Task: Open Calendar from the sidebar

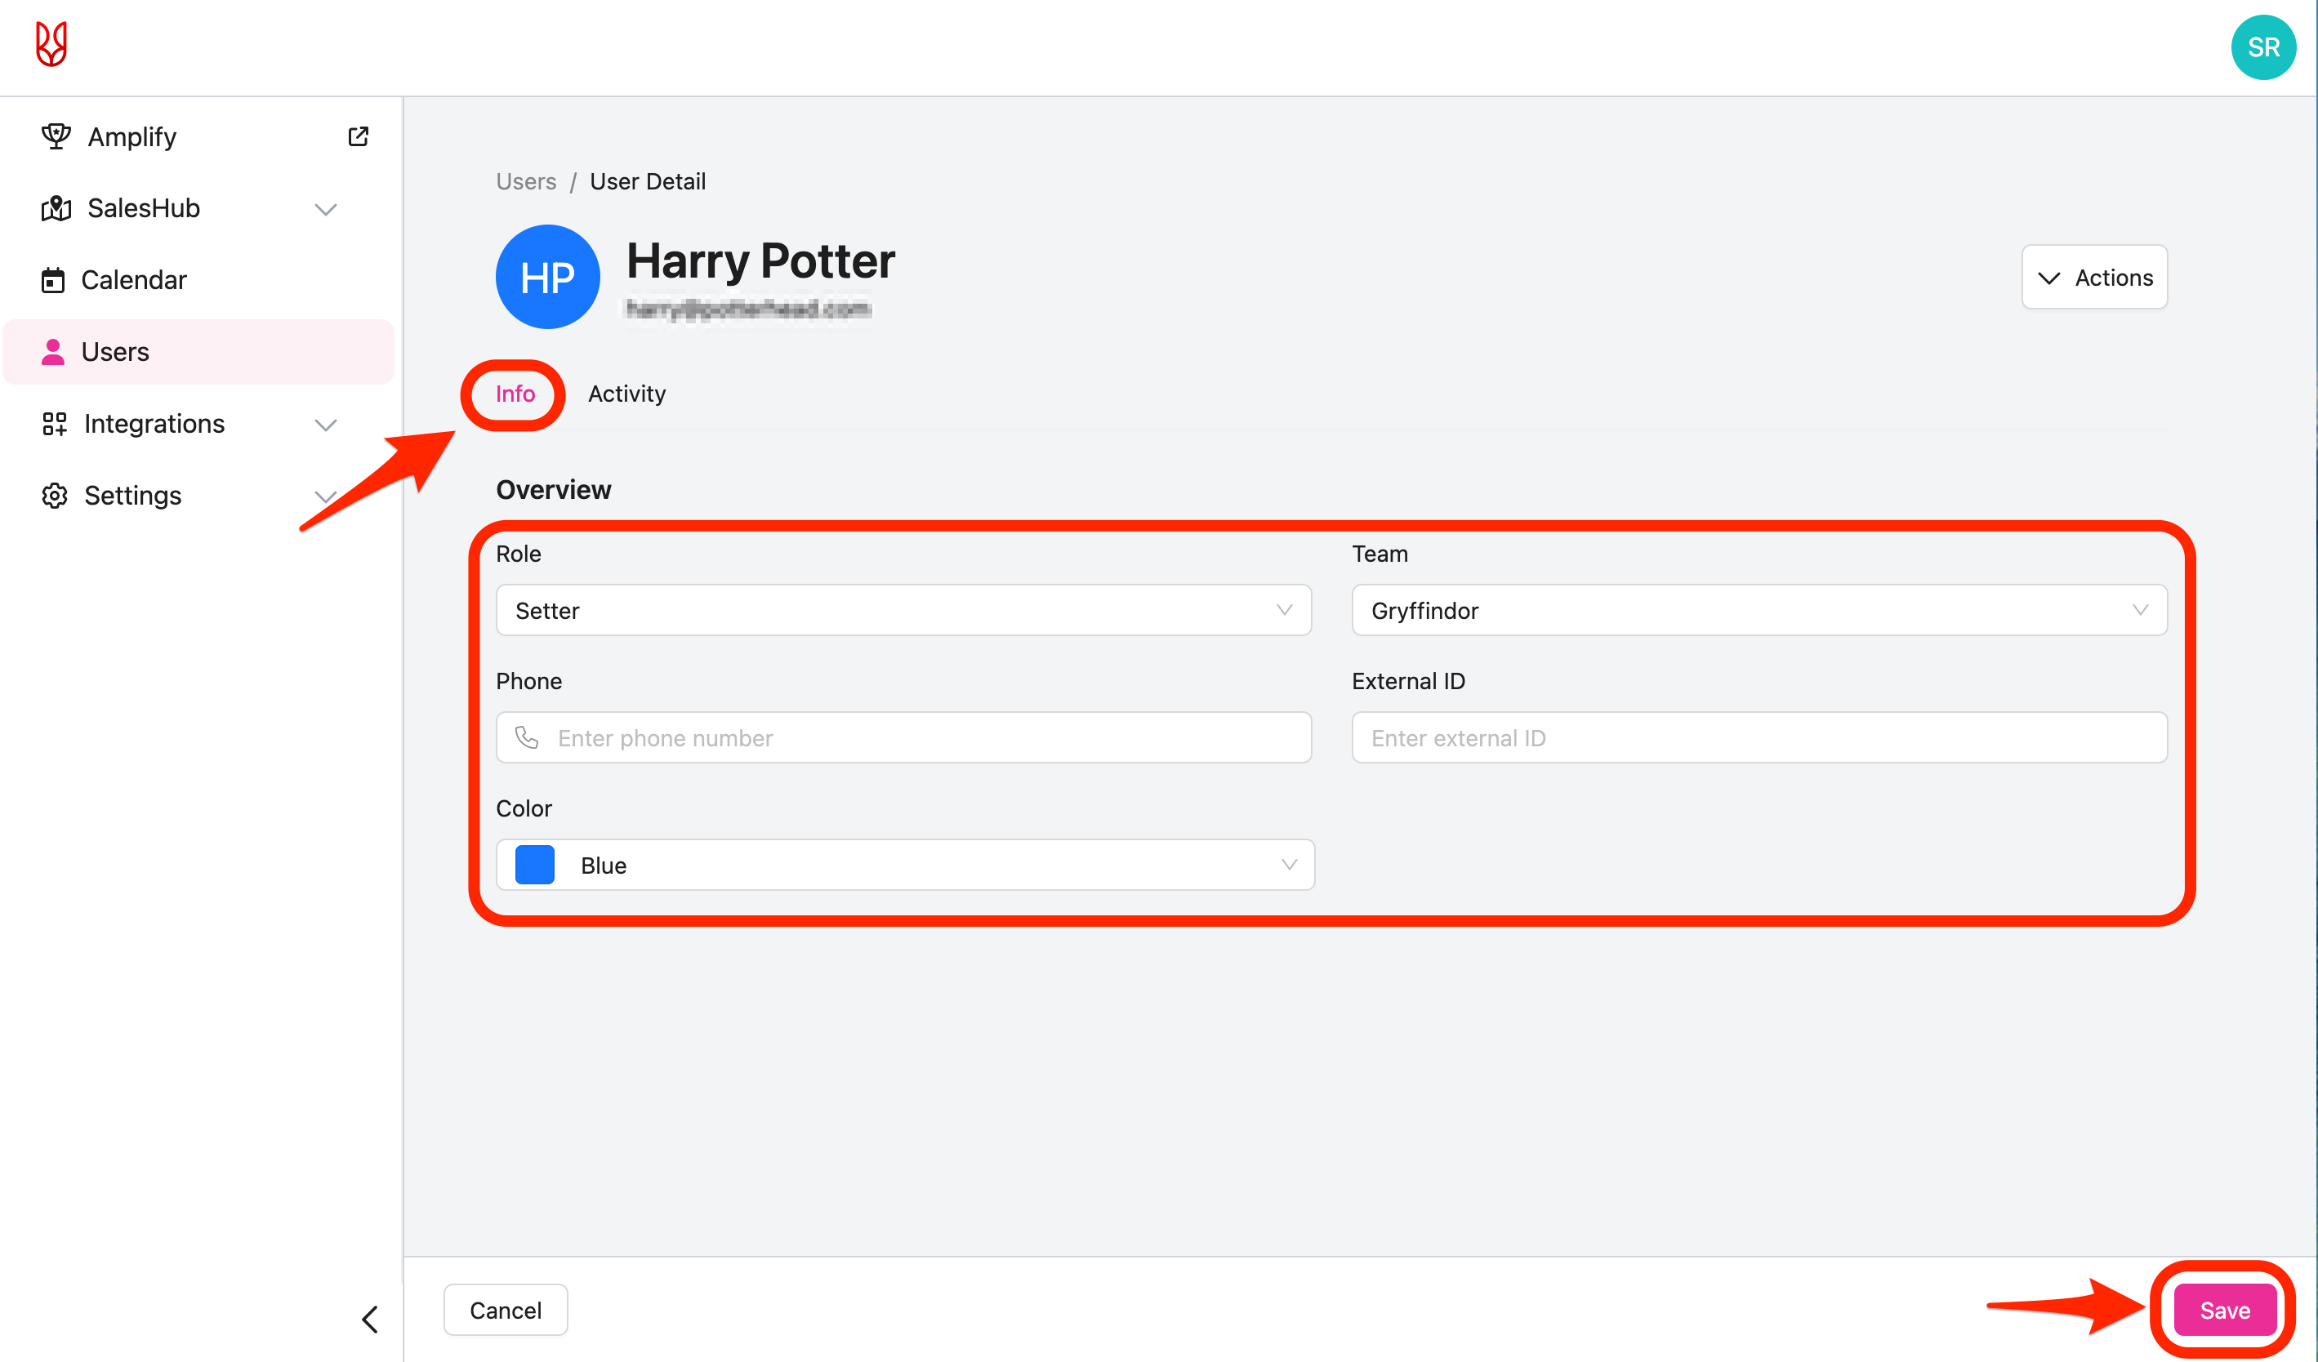Action: coord(133,279)
